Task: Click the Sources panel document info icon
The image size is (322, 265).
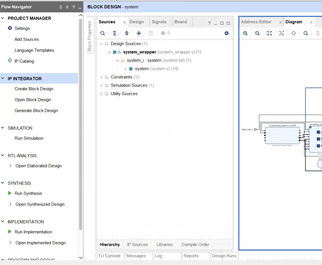Action: tap(151, 33)
